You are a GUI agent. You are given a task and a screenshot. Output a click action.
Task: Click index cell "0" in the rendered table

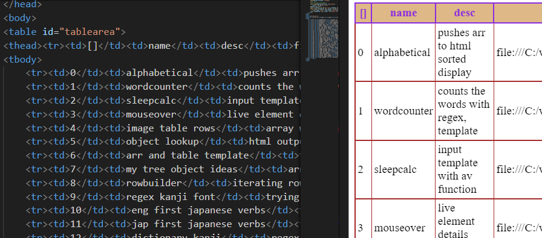[x=364, y=52]
